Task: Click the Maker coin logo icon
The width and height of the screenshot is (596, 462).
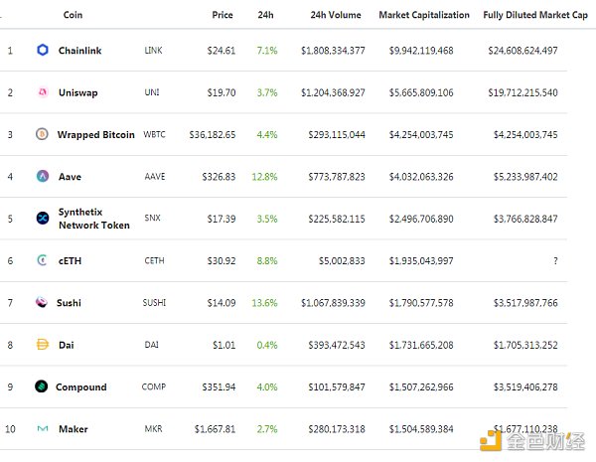Action: click(43, 429)
